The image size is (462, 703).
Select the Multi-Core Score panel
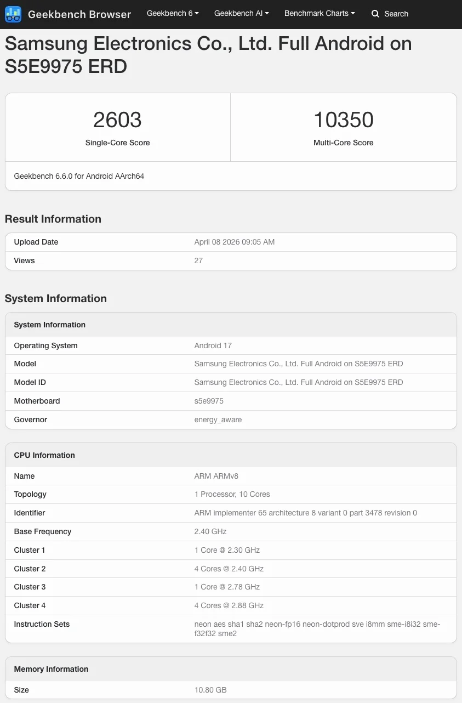tap(343, 127)
